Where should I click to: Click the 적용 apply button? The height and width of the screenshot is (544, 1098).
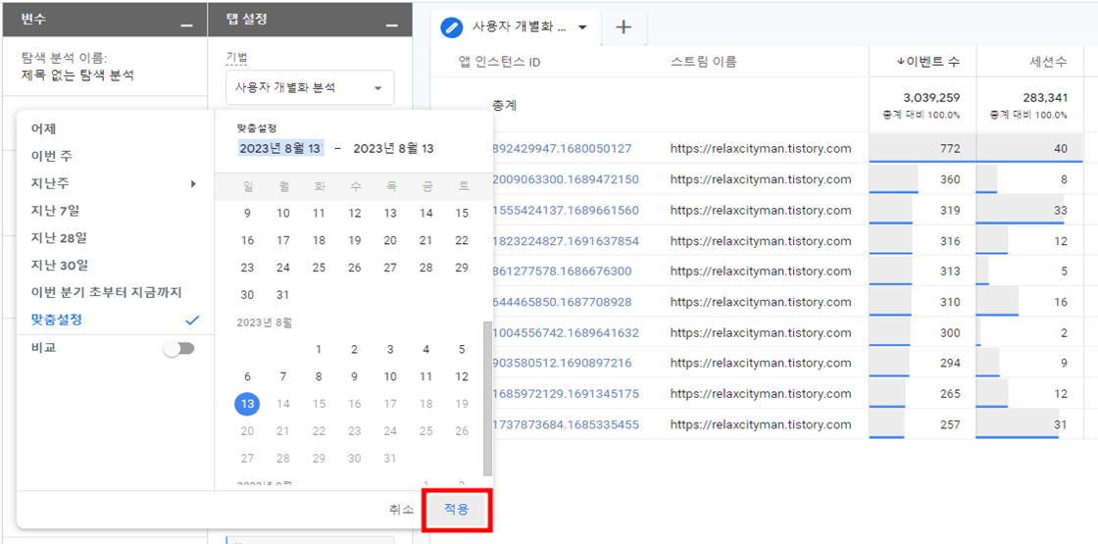click(x=457, y=510)
